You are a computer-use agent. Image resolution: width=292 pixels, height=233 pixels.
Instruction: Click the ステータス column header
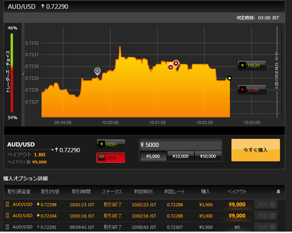tap(112, 192)
